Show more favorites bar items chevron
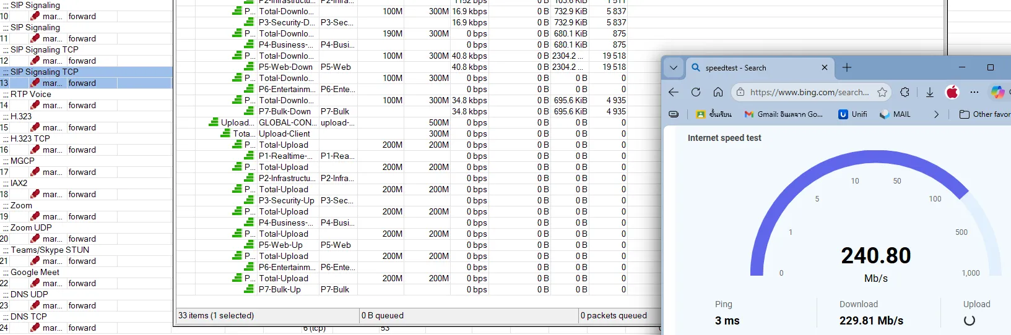Viewport: 1011px width, 335px height. point(936,114)
